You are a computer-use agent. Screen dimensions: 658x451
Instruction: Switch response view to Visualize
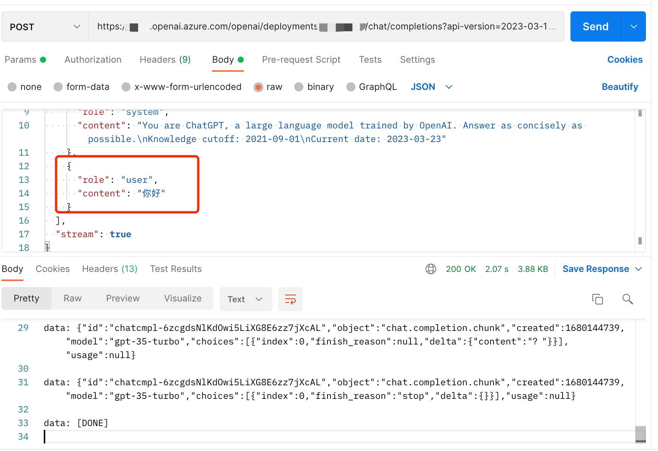pos(183,298)
